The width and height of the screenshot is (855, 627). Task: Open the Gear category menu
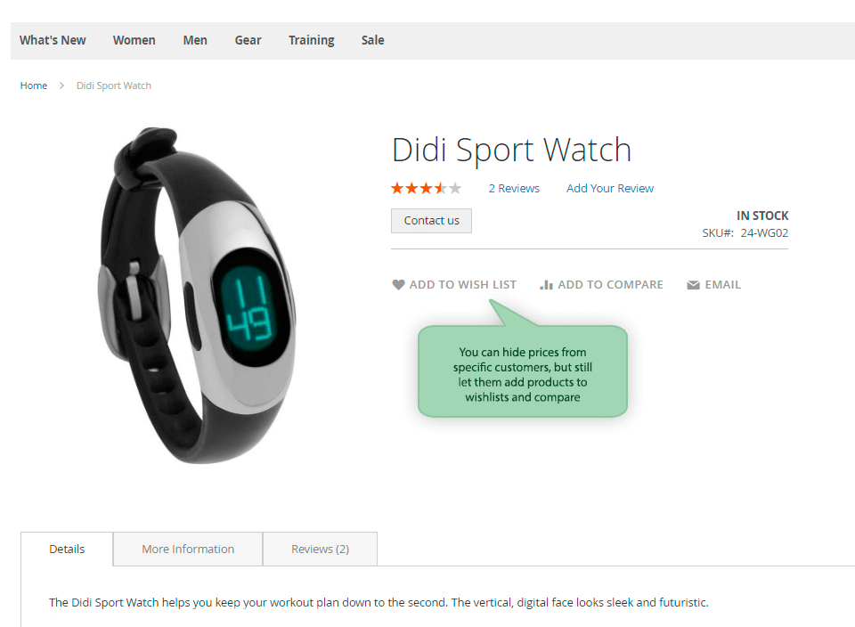[248, 40]
